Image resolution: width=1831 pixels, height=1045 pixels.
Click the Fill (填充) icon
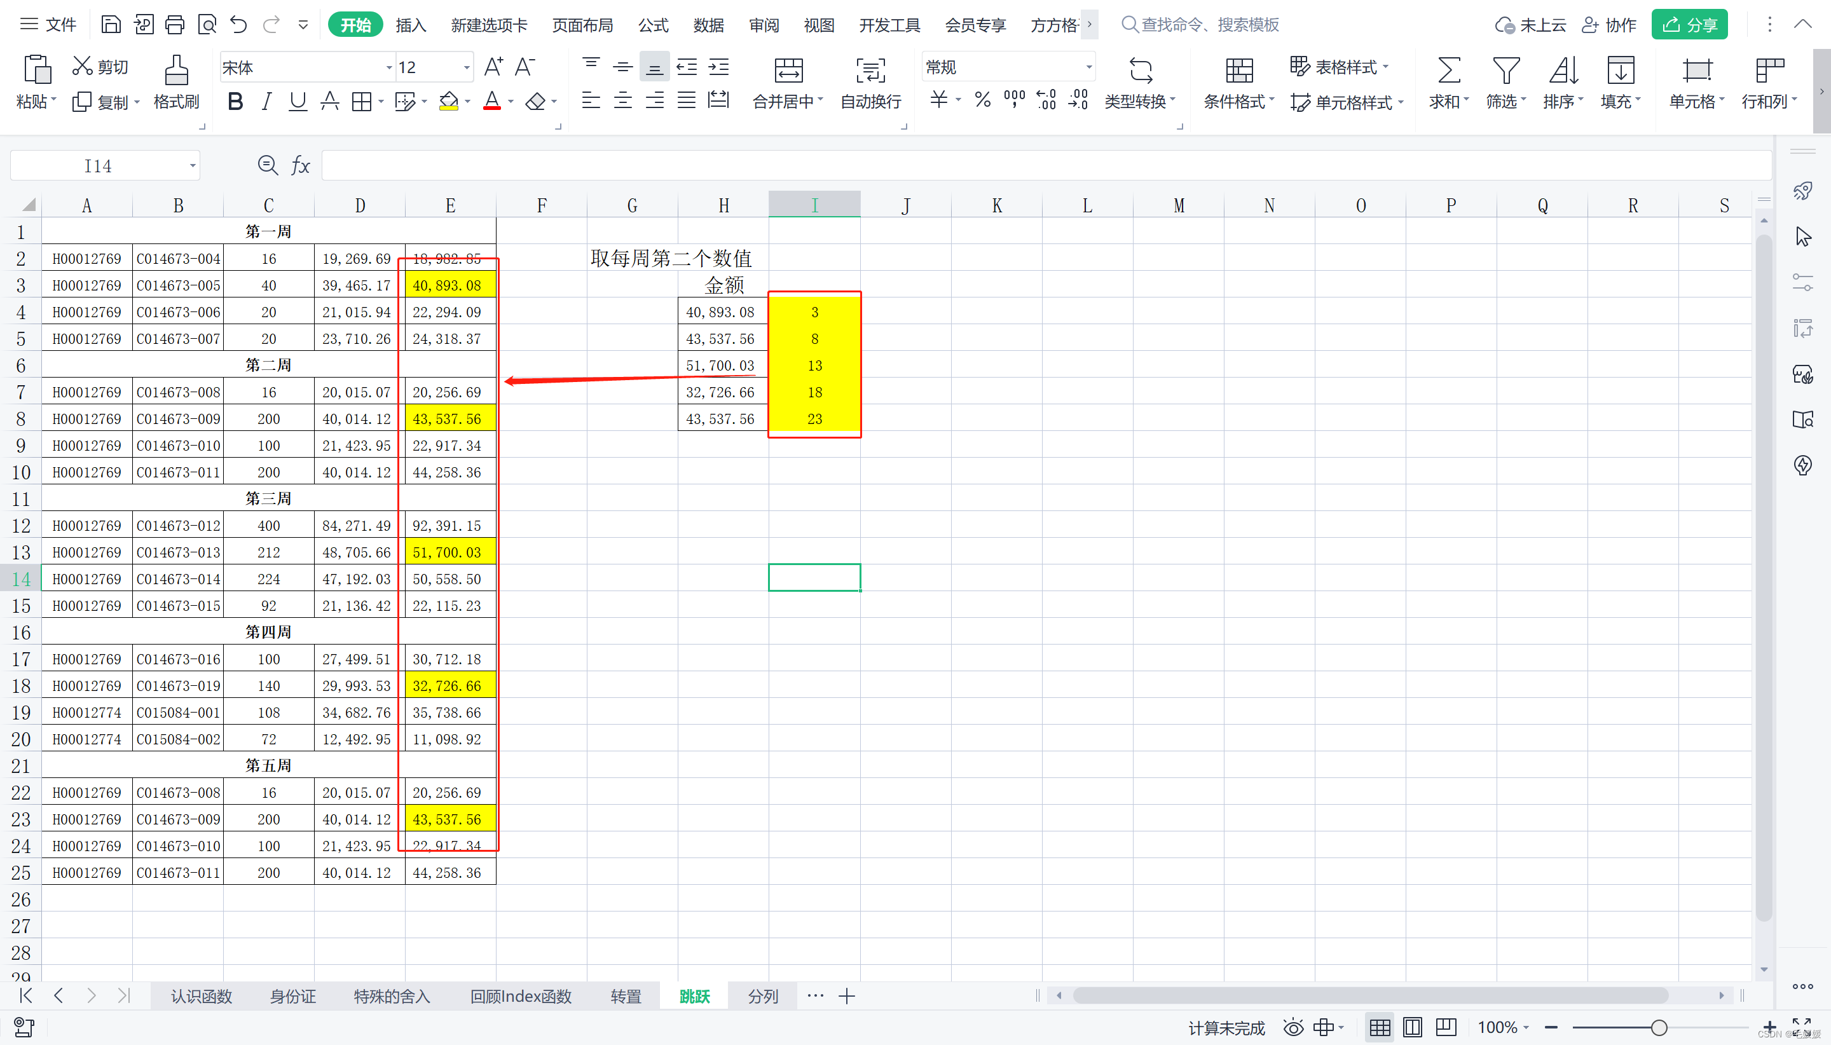pyautogui.click(x=1621, y=71)
